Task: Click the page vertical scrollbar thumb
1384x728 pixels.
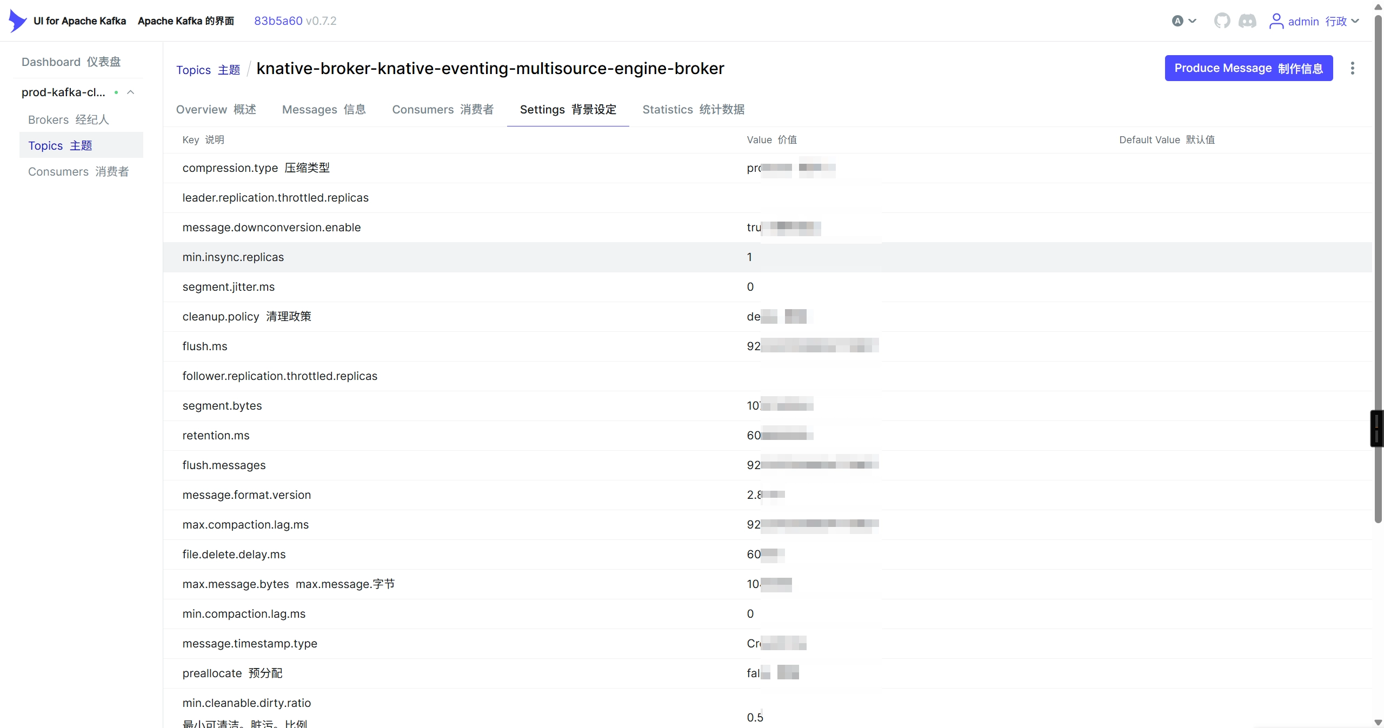Action: click(x=1378, y=269)
